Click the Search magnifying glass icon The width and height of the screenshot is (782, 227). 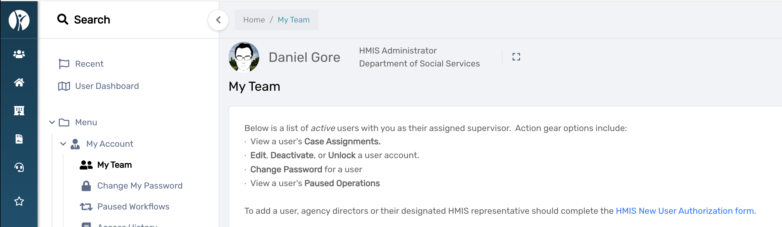pyautogui.click(x=63, y=19)
